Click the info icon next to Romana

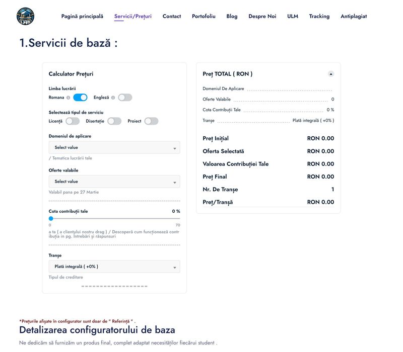pos(69,98)
